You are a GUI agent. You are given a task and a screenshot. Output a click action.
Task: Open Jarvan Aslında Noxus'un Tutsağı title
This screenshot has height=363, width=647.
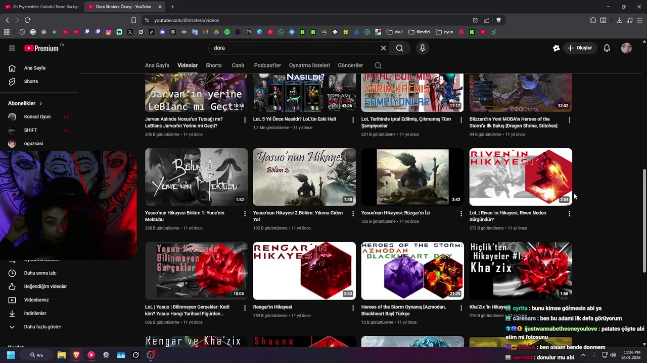184,123
